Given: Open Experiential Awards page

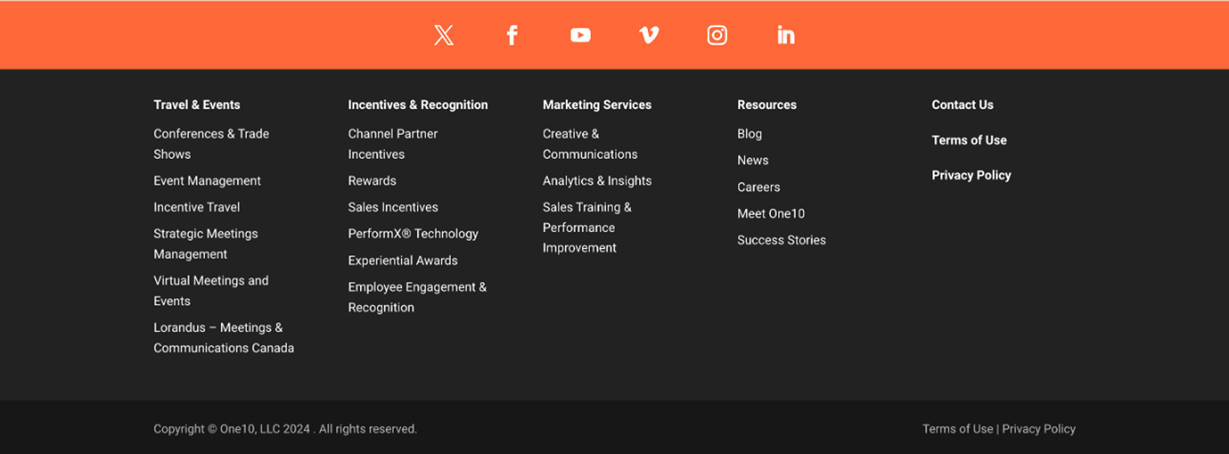Looking at the screenshot, I should [402, 260].
